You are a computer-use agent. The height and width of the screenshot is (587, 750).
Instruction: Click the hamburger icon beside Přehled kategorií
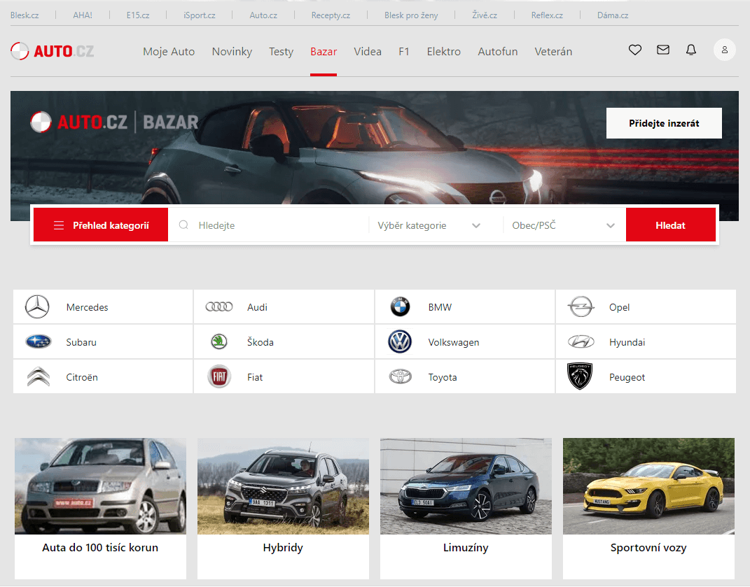[x=59, y=225]
